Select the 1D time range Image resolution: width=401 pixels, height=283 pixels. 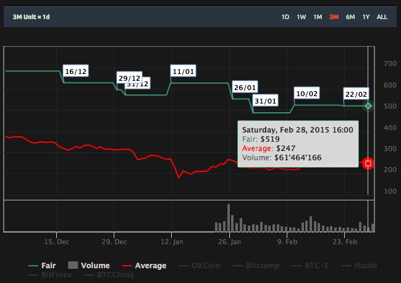click(x=285, y=17)
